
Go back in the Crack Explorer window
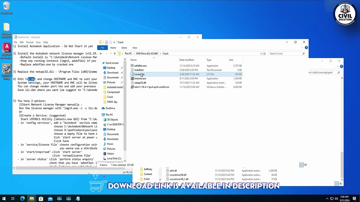click(101, 54)
